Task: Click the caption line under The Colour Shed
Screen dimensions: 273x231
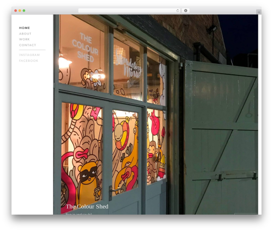Action: click(x=79, y=214)
